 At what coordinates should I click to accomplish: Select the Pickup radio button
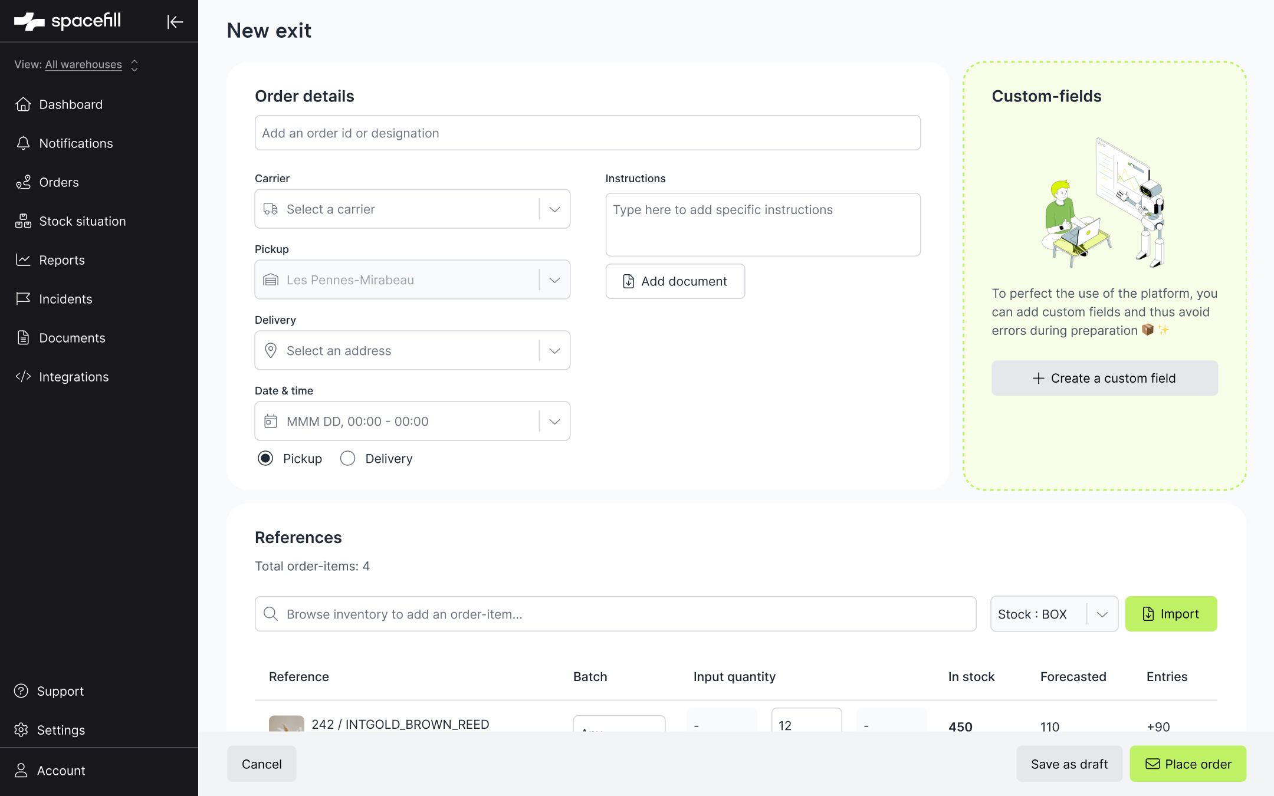[x=265, y=459]
